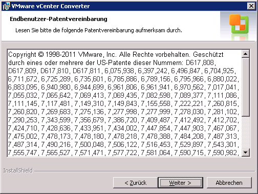Click the patent number 7,555,747
Image resolution: width=258 pixels, height=194 pixels.
coord(23,153)
